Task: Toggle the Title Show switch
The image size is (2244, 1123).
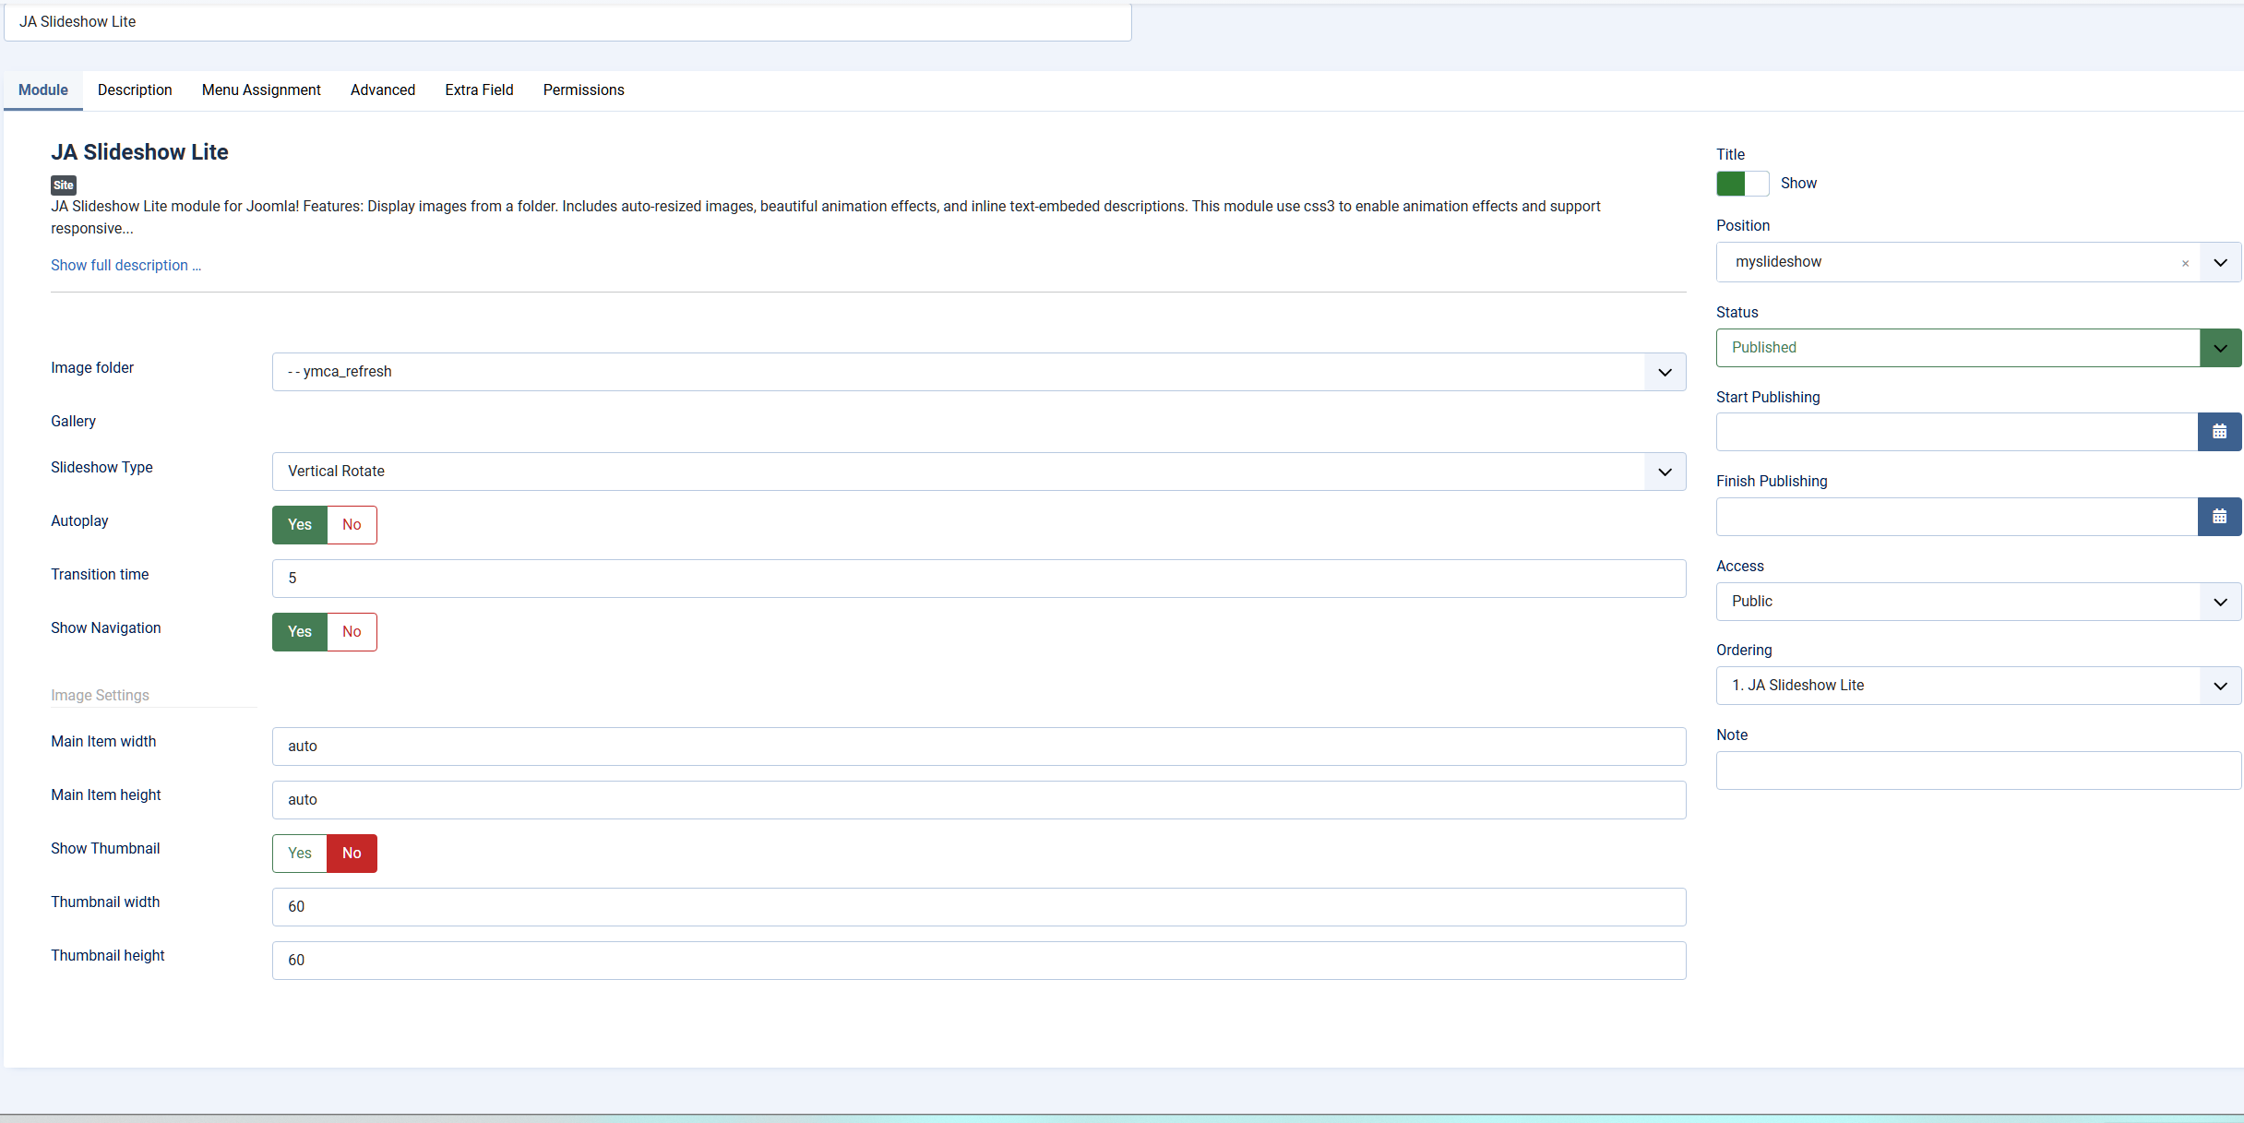Action: click(x=1742, y=184)
